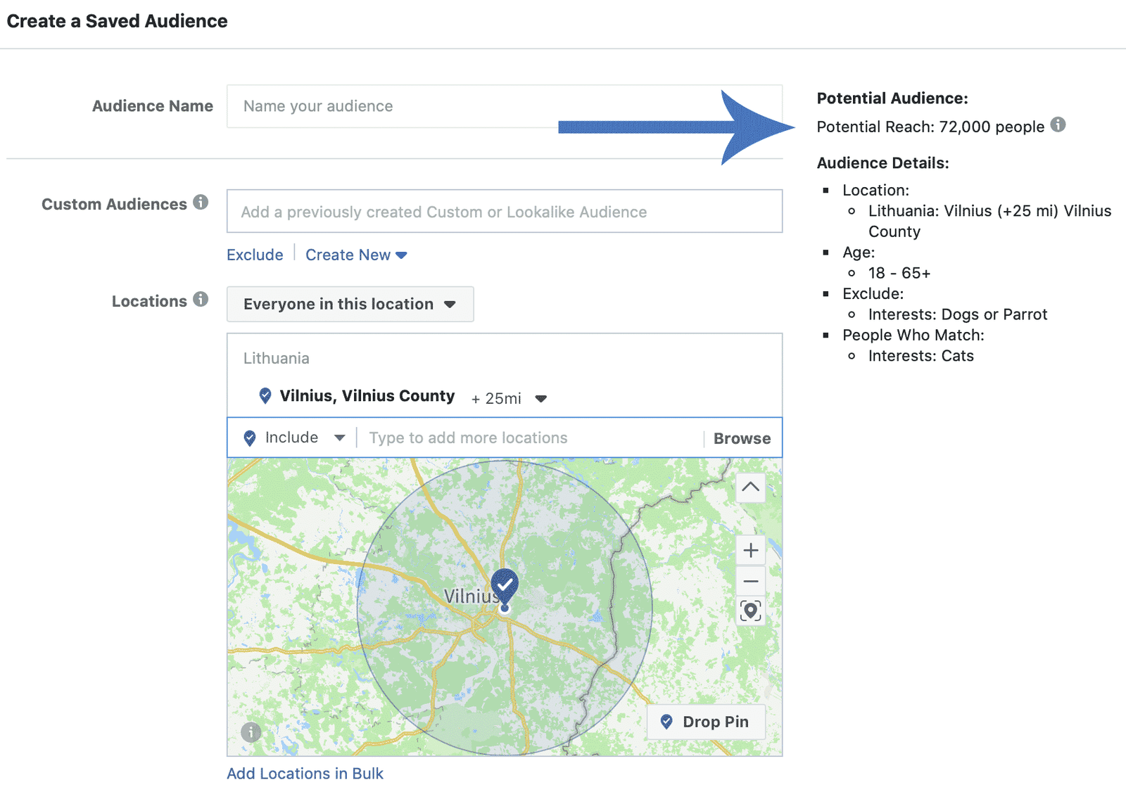Expand the Create New menu
Image resolution: width=1126 pixels, height=792 pixels.
pos(356,255)
